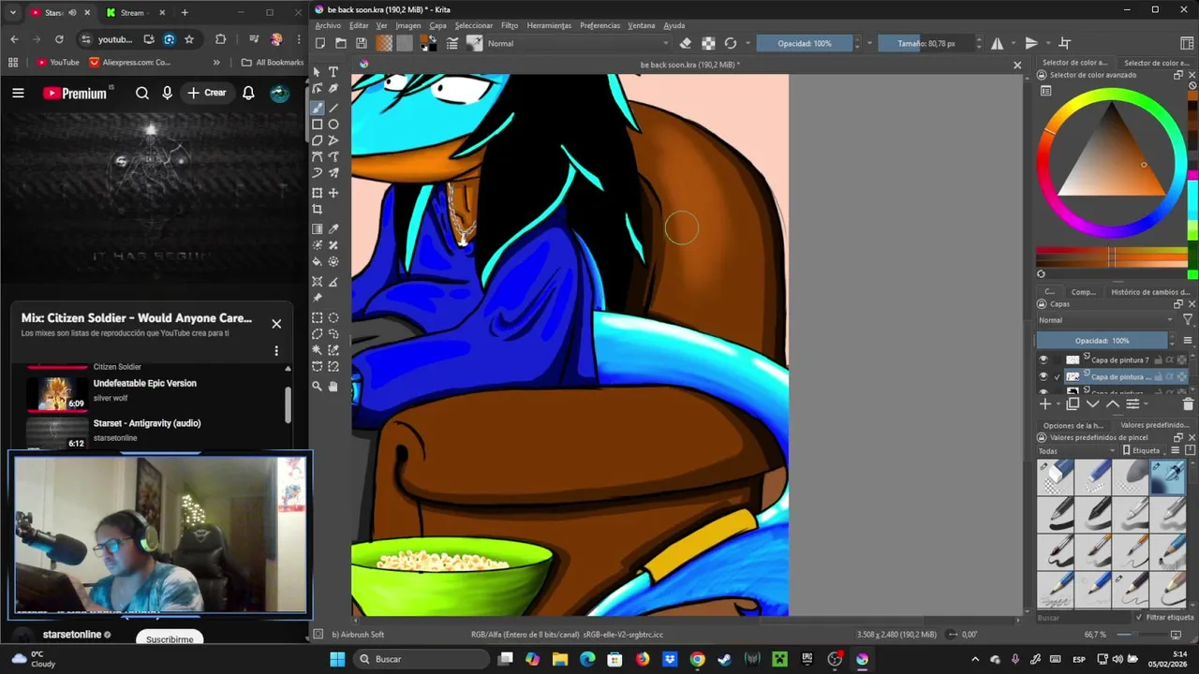Open the Herramientas menu
This screenshot has width=1199, height=674.
coord(549,25)
